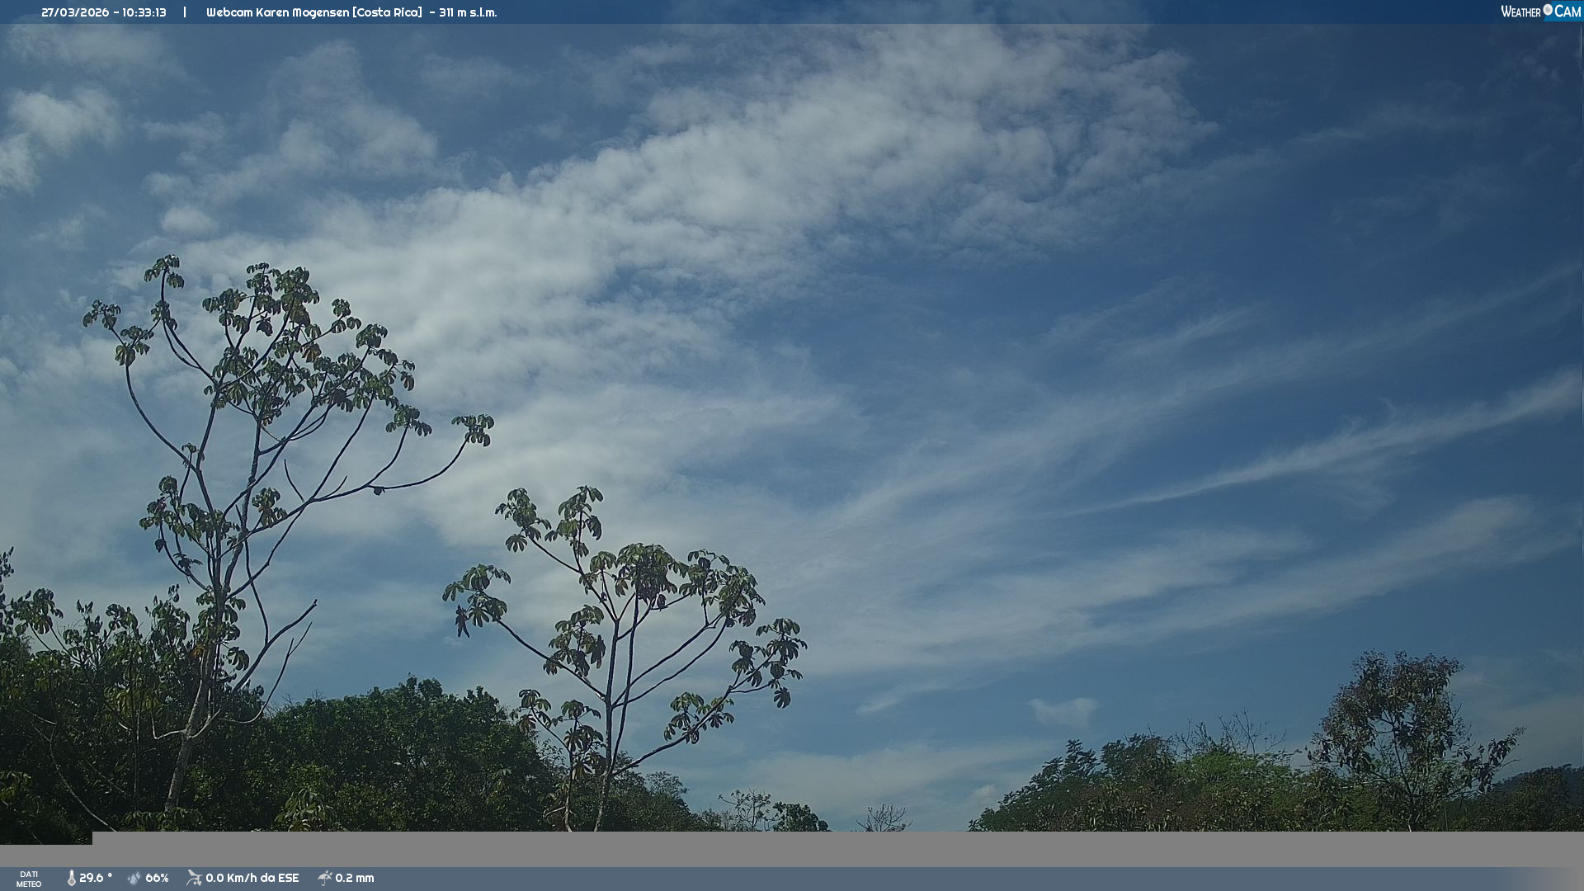1584x891 pixels.
Task: Click the 311 m s.l.m. altitude text
Action: 468,12
